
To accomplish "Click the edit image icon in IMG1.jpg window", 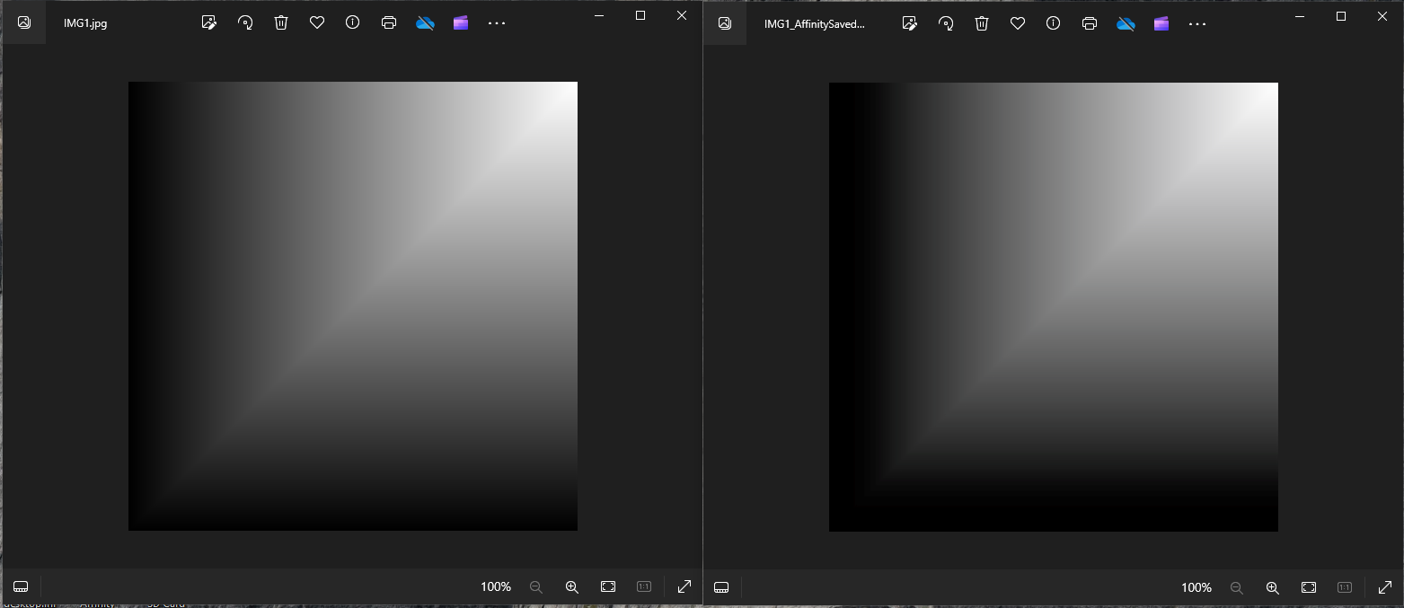I will [209, 23].
